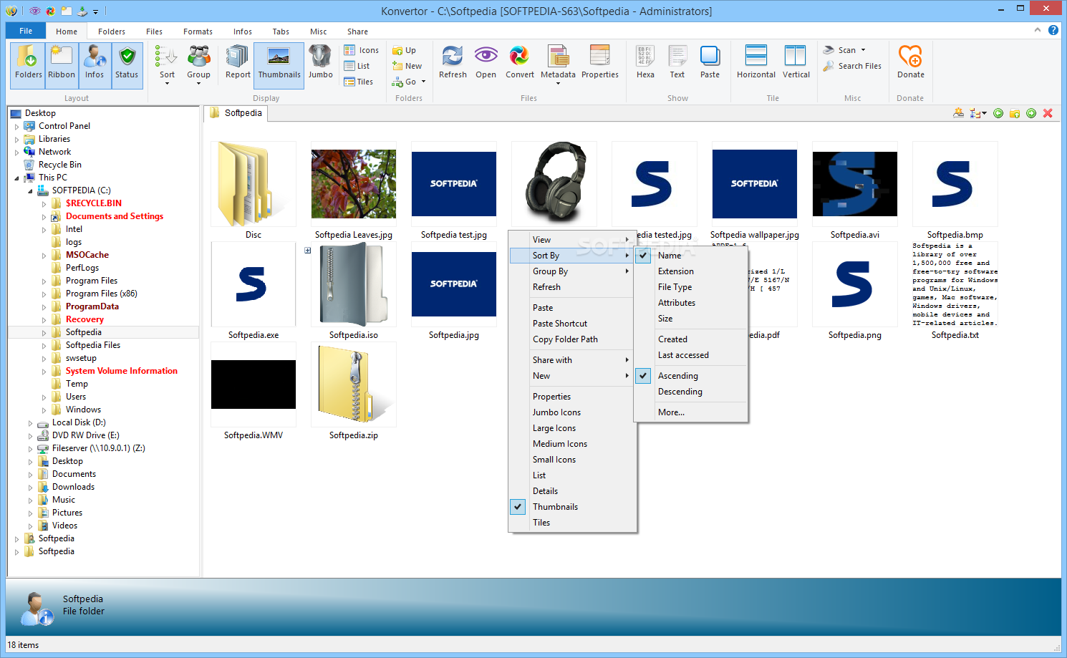This screenshot has width=1067, height=658.
Task: Choose Share with in context menu
Action: [572, 360]
